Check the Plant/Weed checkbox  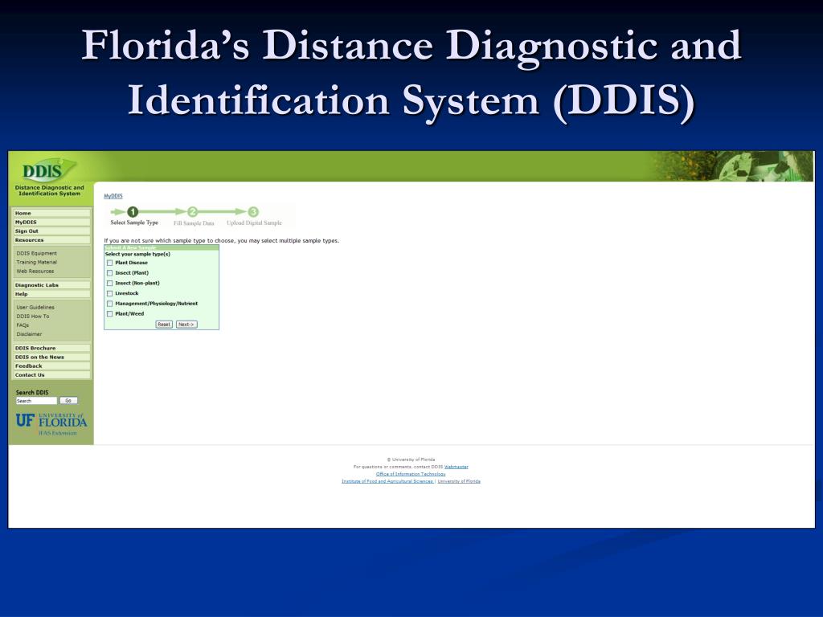tap(109, 314)
